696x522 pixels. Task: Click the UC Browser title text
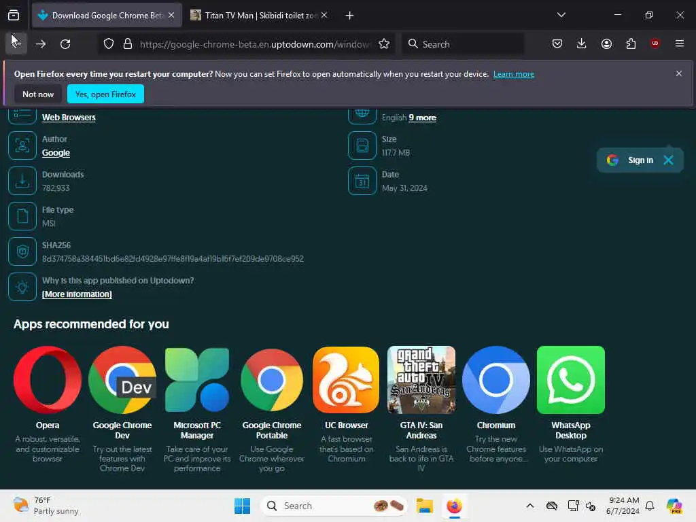(x=346, y=425)
